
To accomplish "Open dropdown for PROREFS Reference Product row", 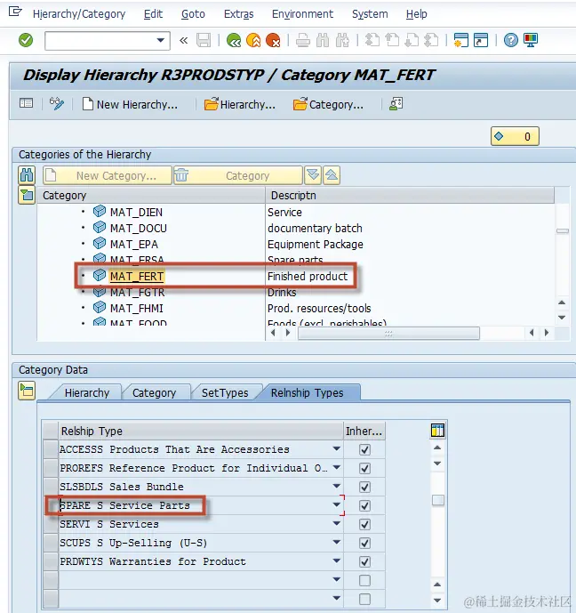I will tap(337, 468).
